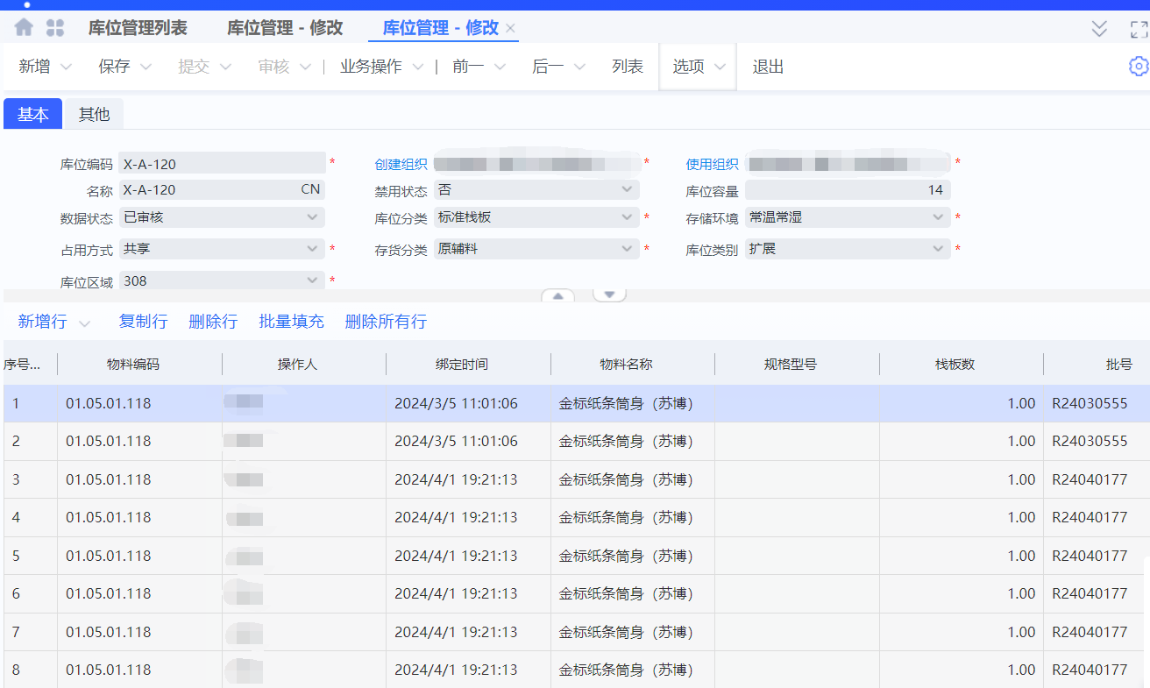The width and height of the screenshot is (1150, 688).
Task: Open the 存储环境 dropdown
Action: [848, 216]
